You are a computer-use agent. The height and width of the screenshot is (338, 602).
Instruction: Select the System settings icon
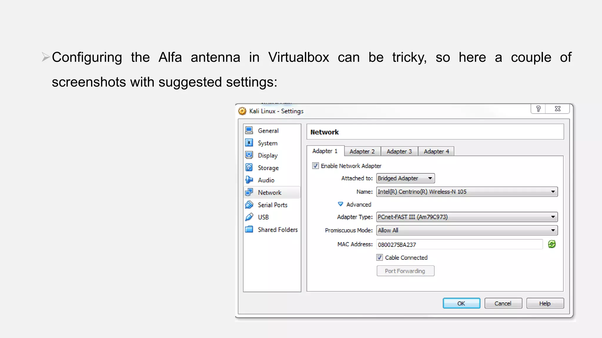coord(249,143)
